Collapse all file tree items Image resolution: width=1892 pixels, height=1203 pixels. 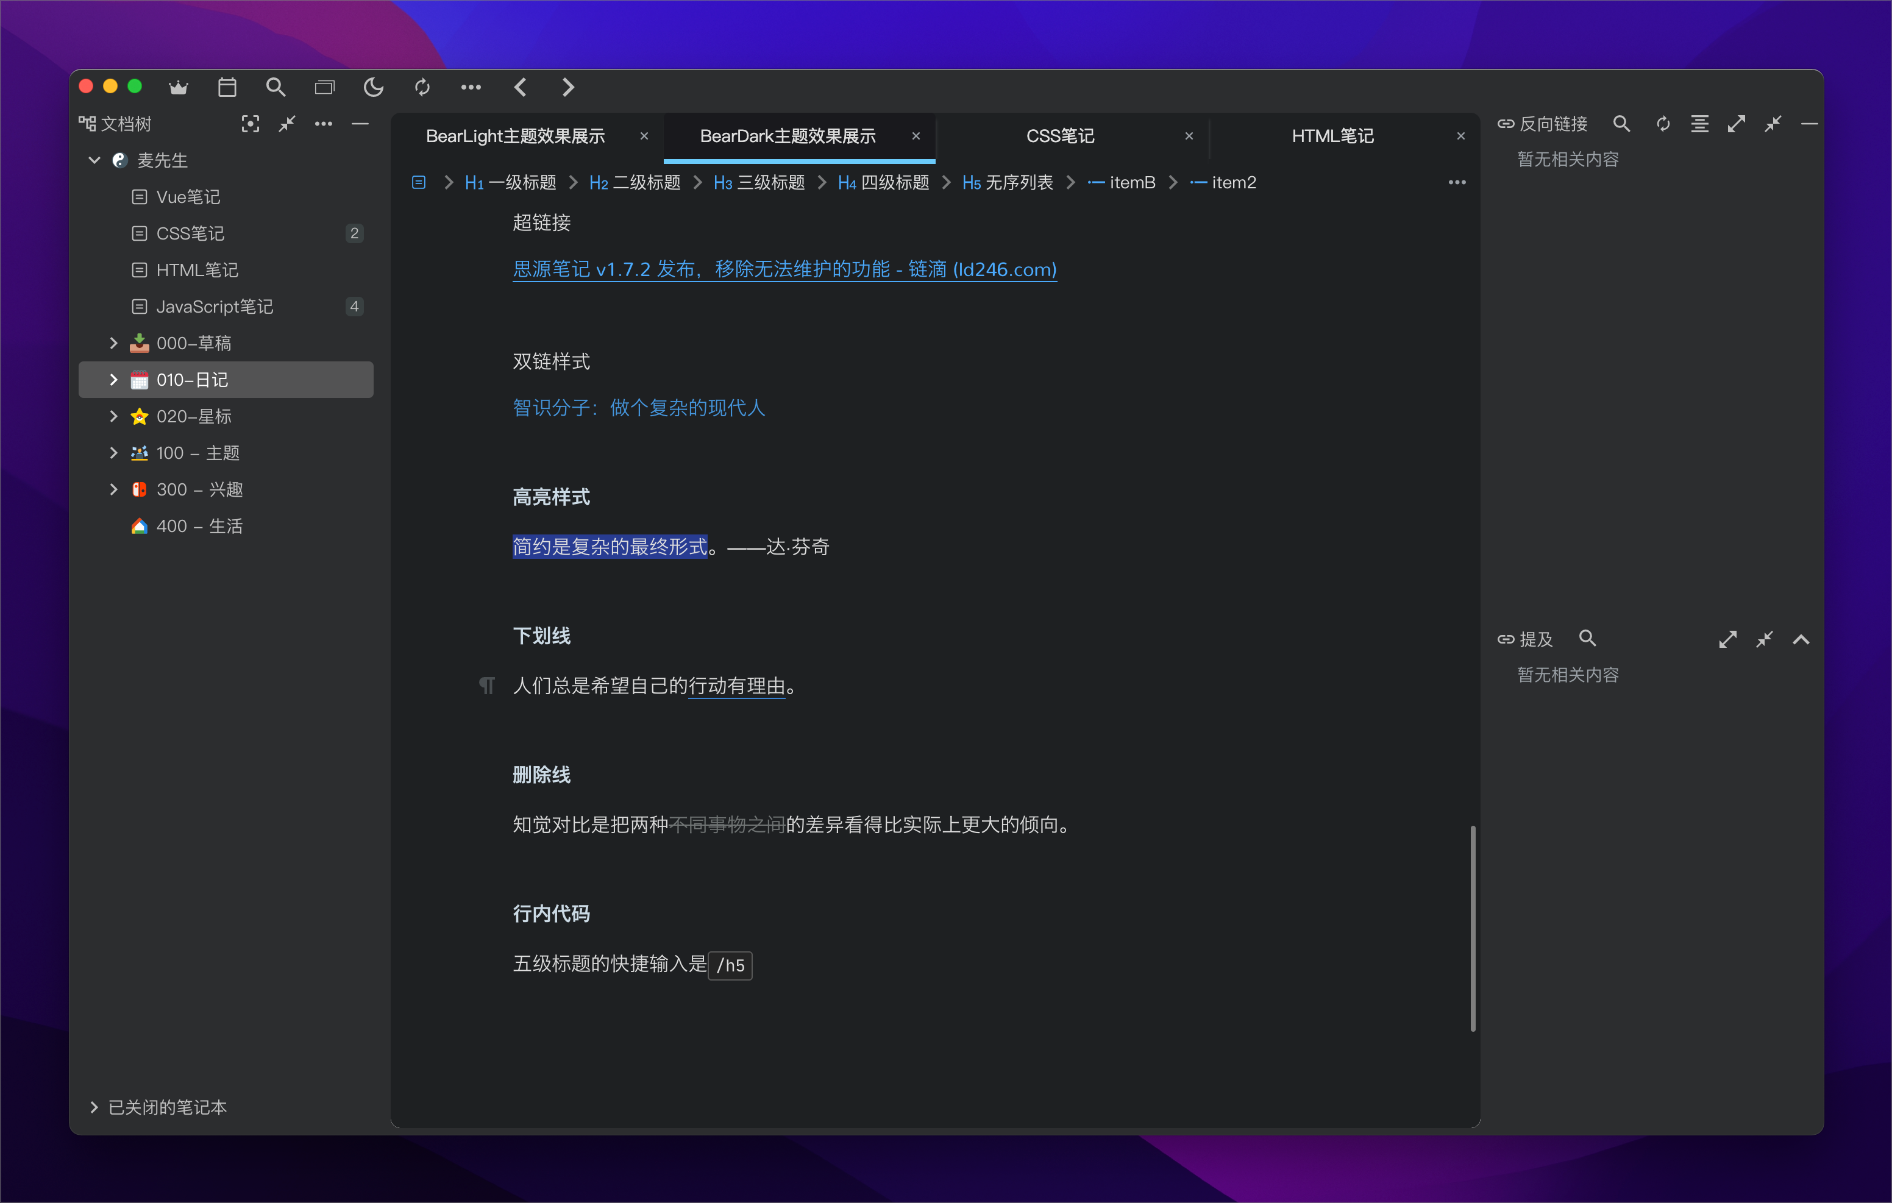tap(286, 123)
